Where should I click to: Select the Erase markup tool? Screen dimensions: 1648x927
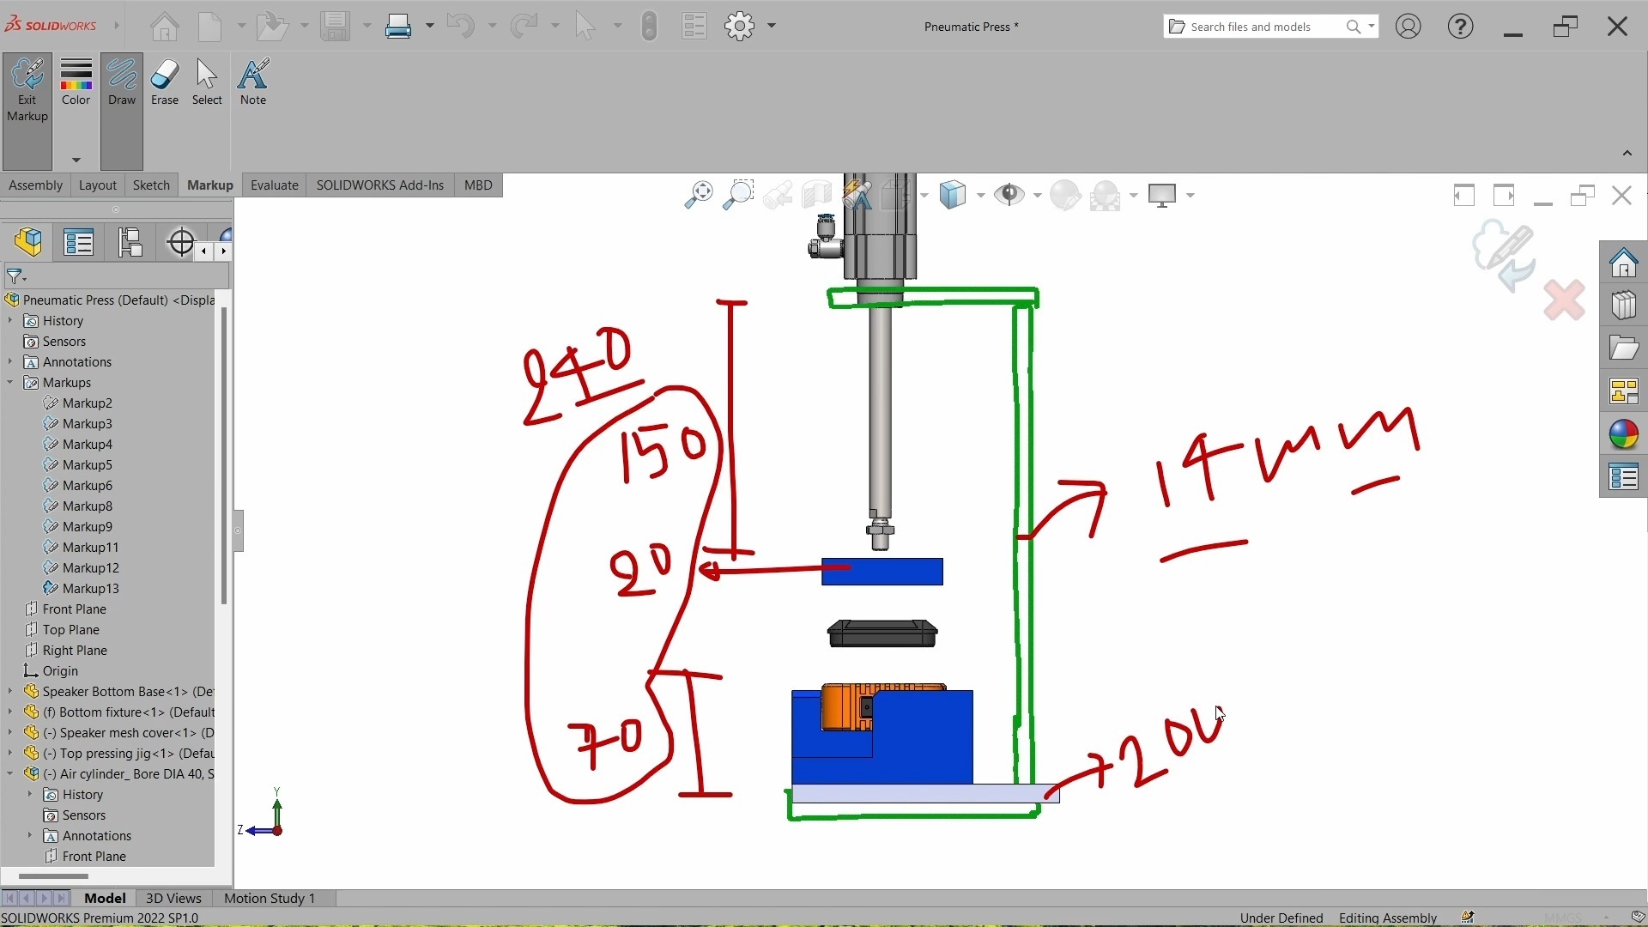(165, 83)
